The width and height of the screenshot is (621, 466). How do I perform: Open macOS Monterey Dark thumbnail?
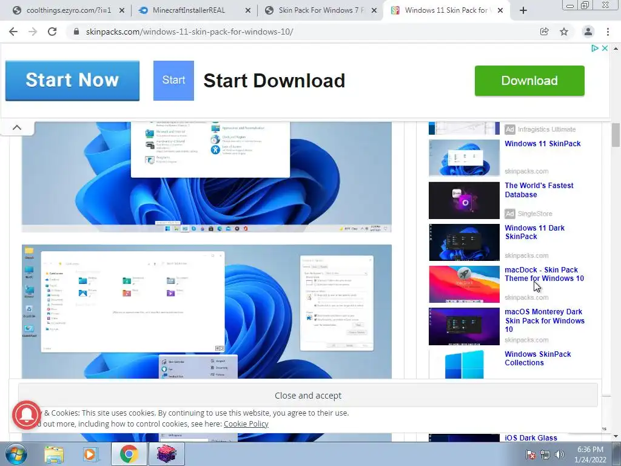pos(464,326)
